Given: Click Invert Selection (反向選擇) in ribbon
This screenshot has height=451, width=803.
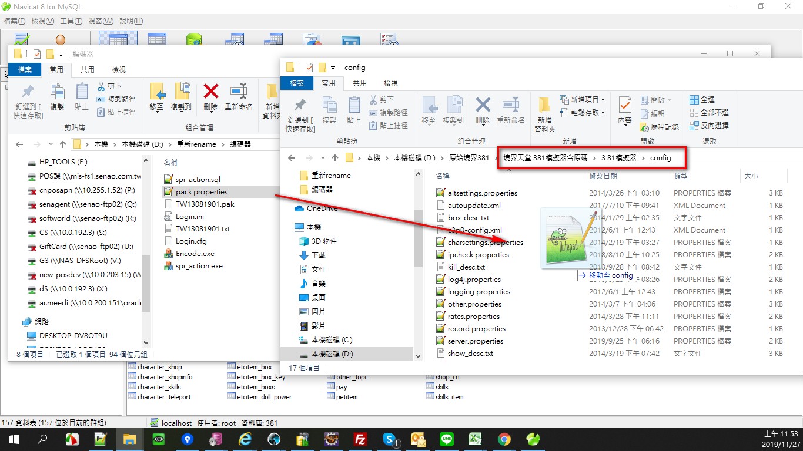Looking at the screenshot, I should (708, 125).
